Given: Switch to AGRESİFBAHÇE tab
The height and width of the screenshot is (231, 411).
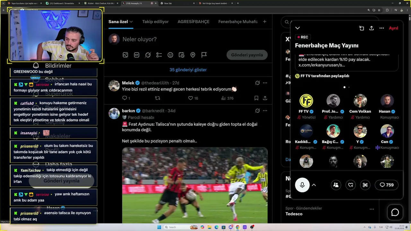Looking at the screenshot, I should [193, 21].
